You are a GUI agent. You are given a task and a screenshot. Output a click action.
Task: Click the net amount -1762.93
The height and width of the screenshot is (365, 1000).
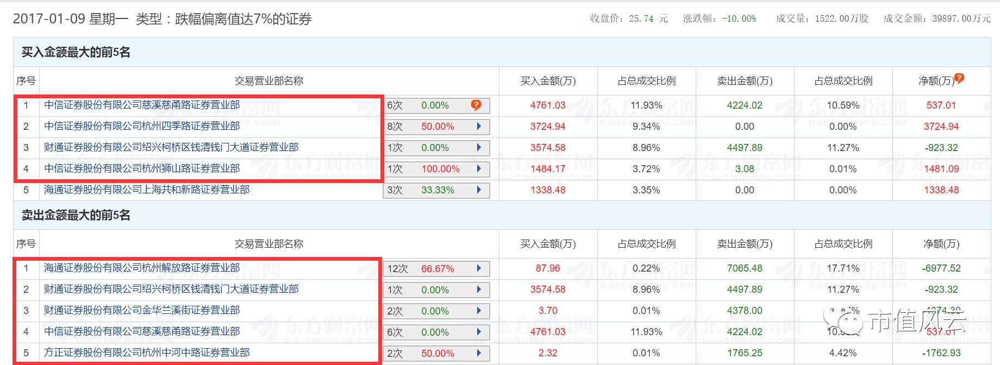[x=941, y=353]
